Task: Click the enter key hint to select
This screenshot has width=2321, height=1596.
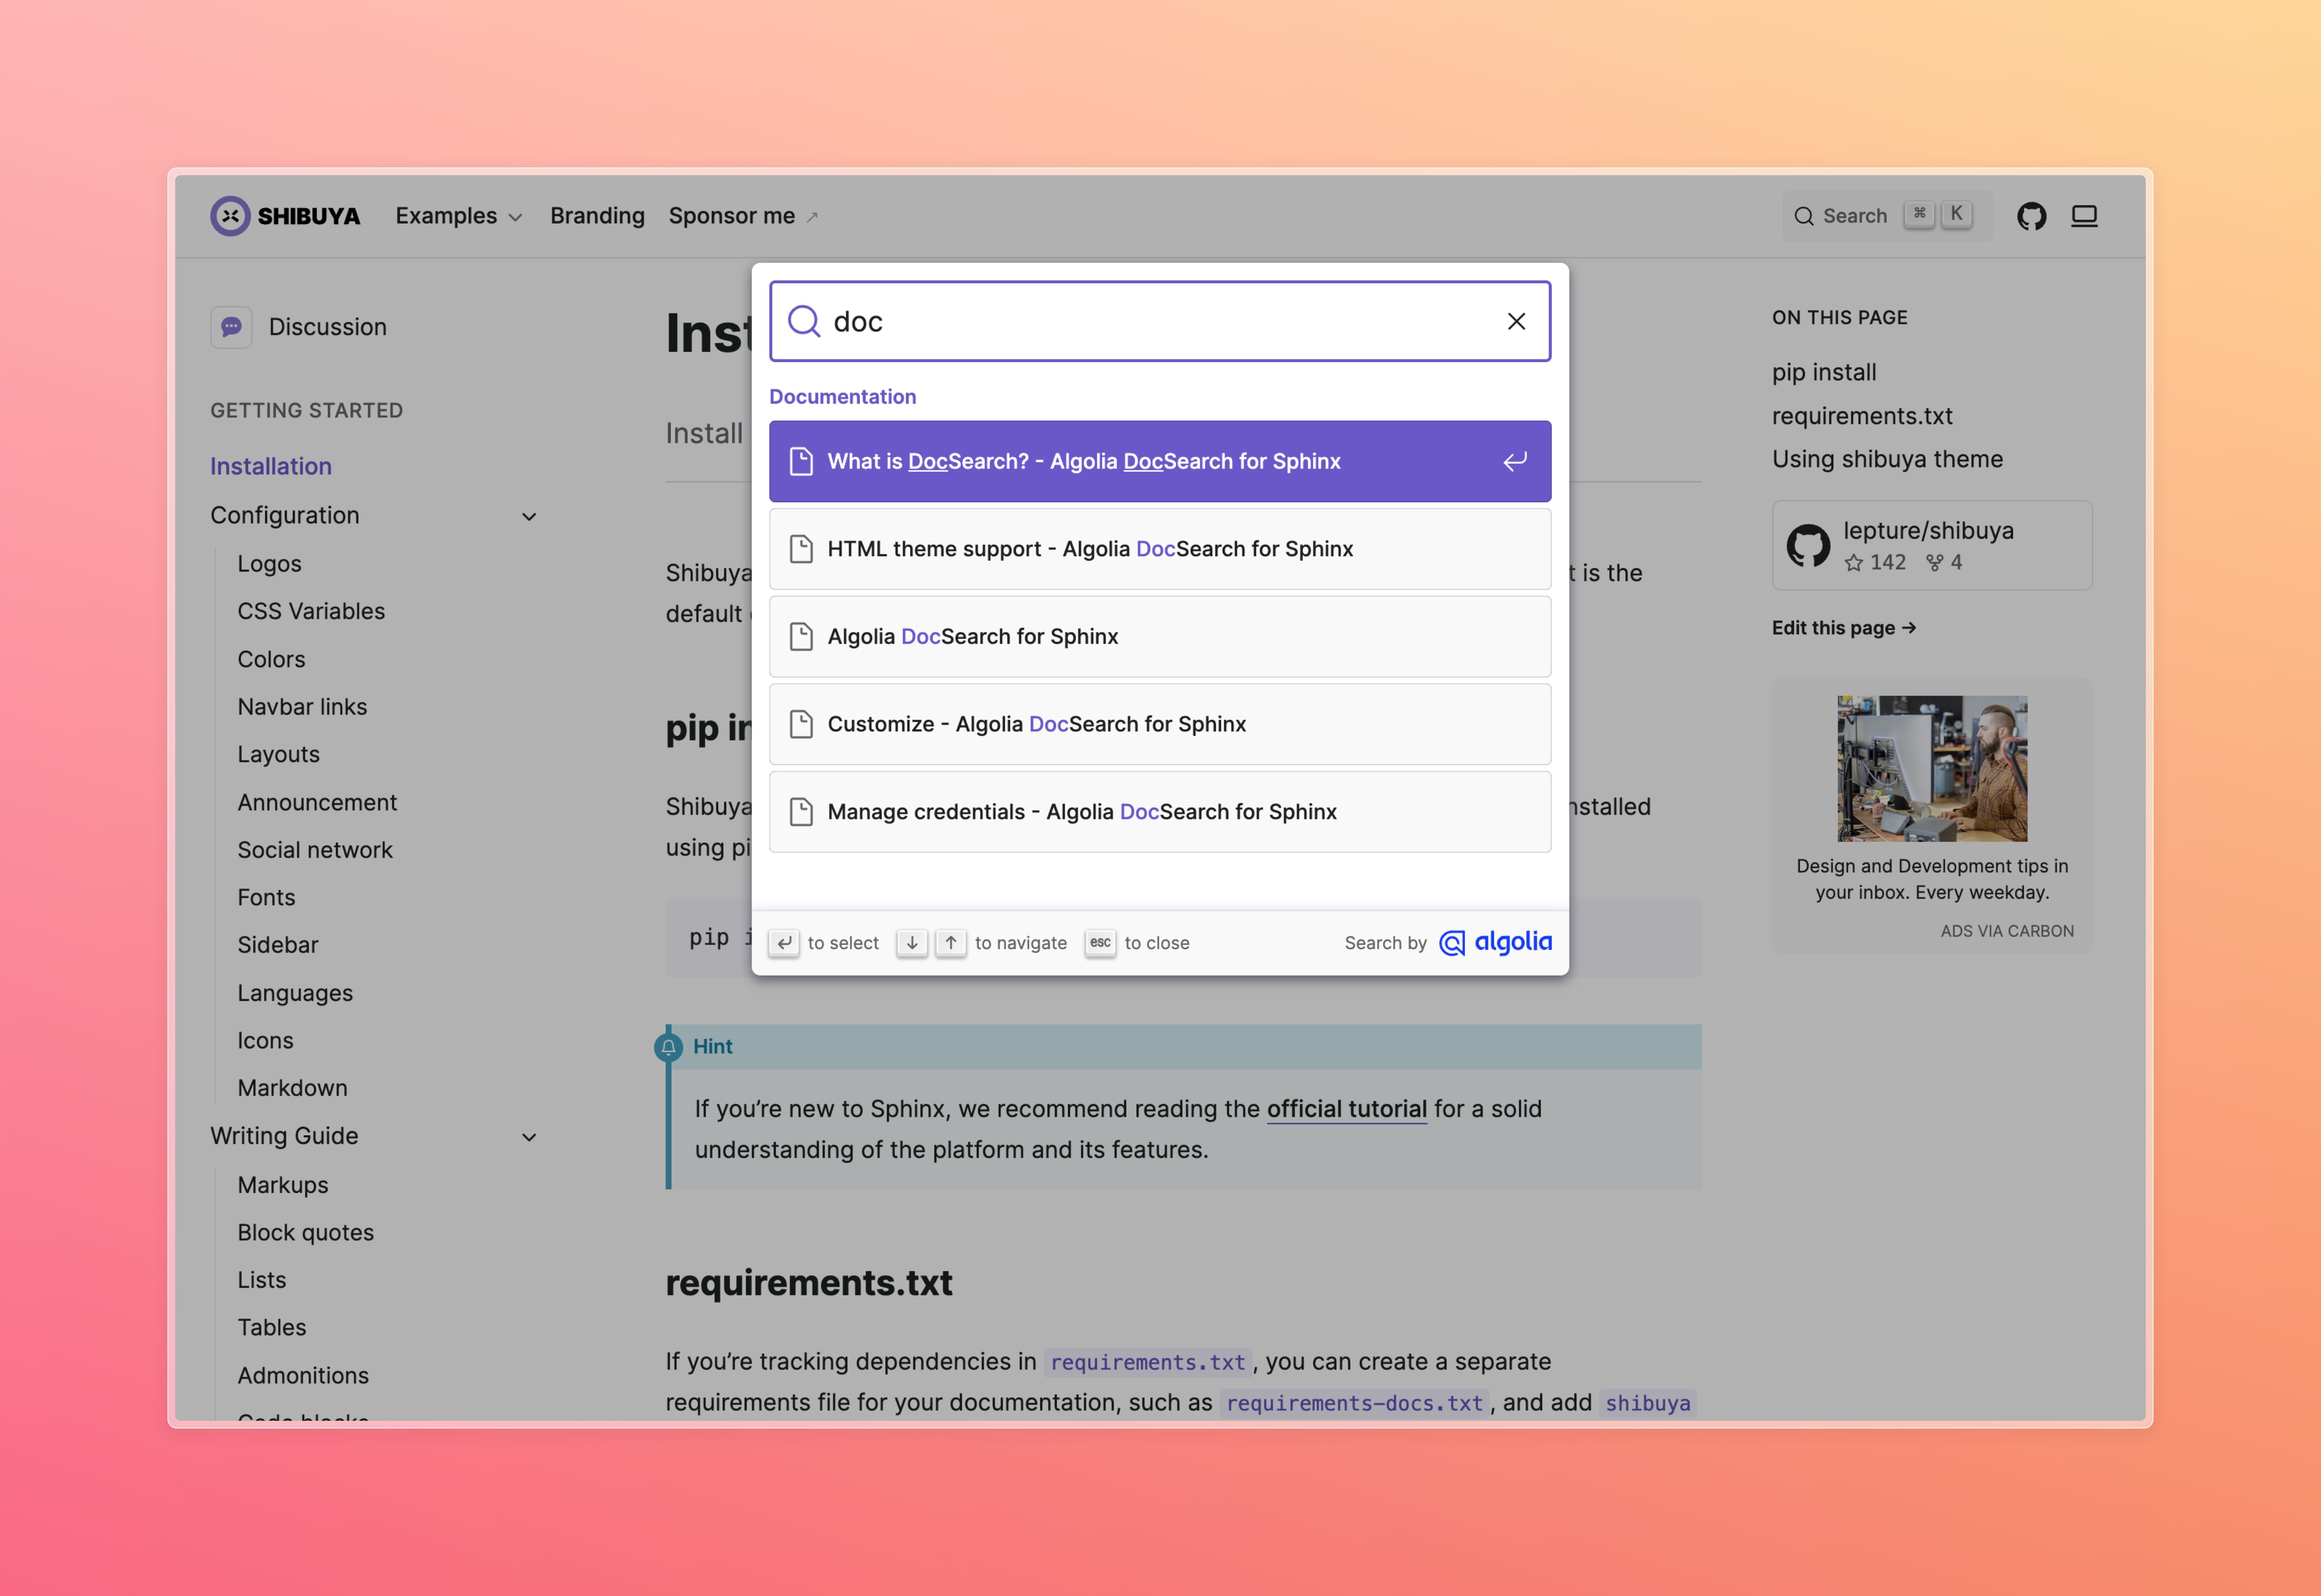Action: pos(784,943)
